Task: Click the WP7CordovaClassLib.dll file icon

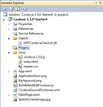Action: pos(20,43)
